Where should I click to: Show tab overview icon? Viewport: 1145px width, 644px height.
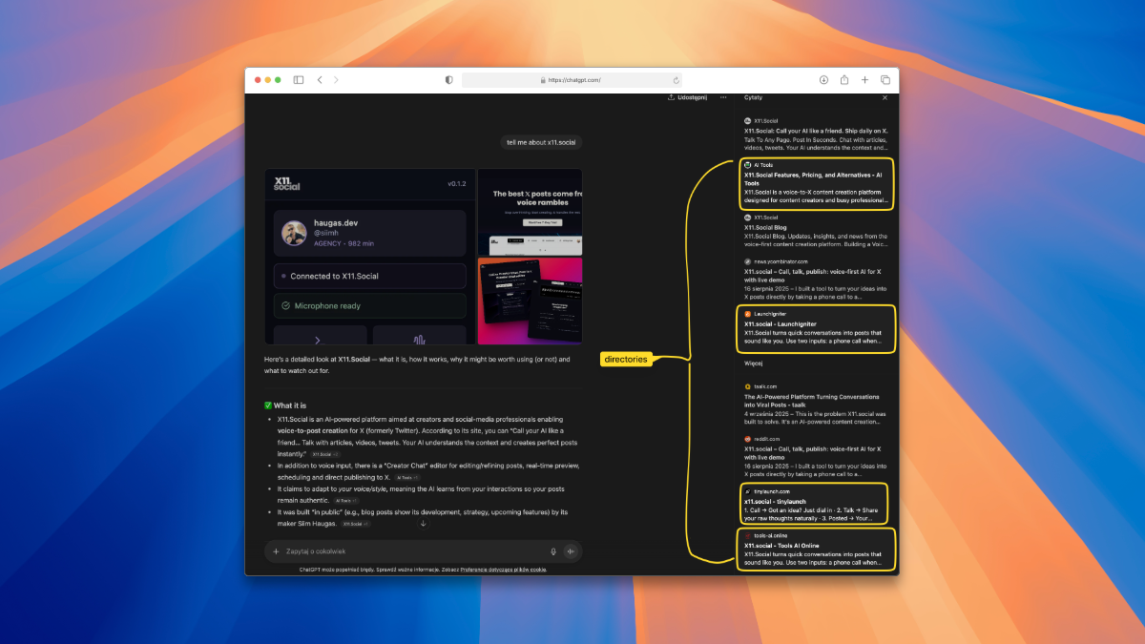point(885,80)
